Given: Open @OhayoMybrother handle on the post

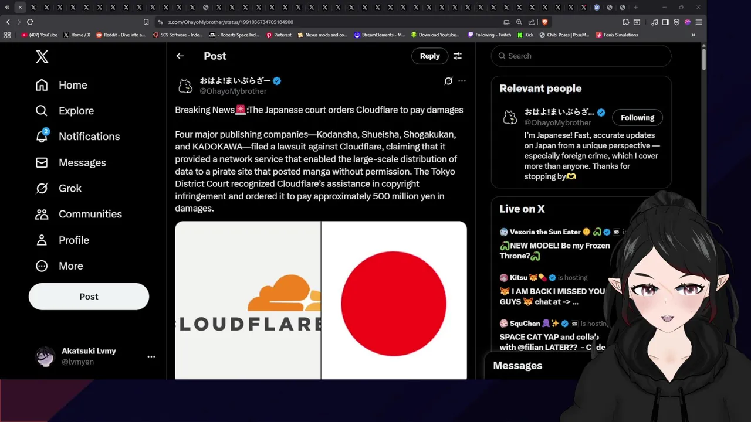Looking at the screenshot, I should coord(233,91).
